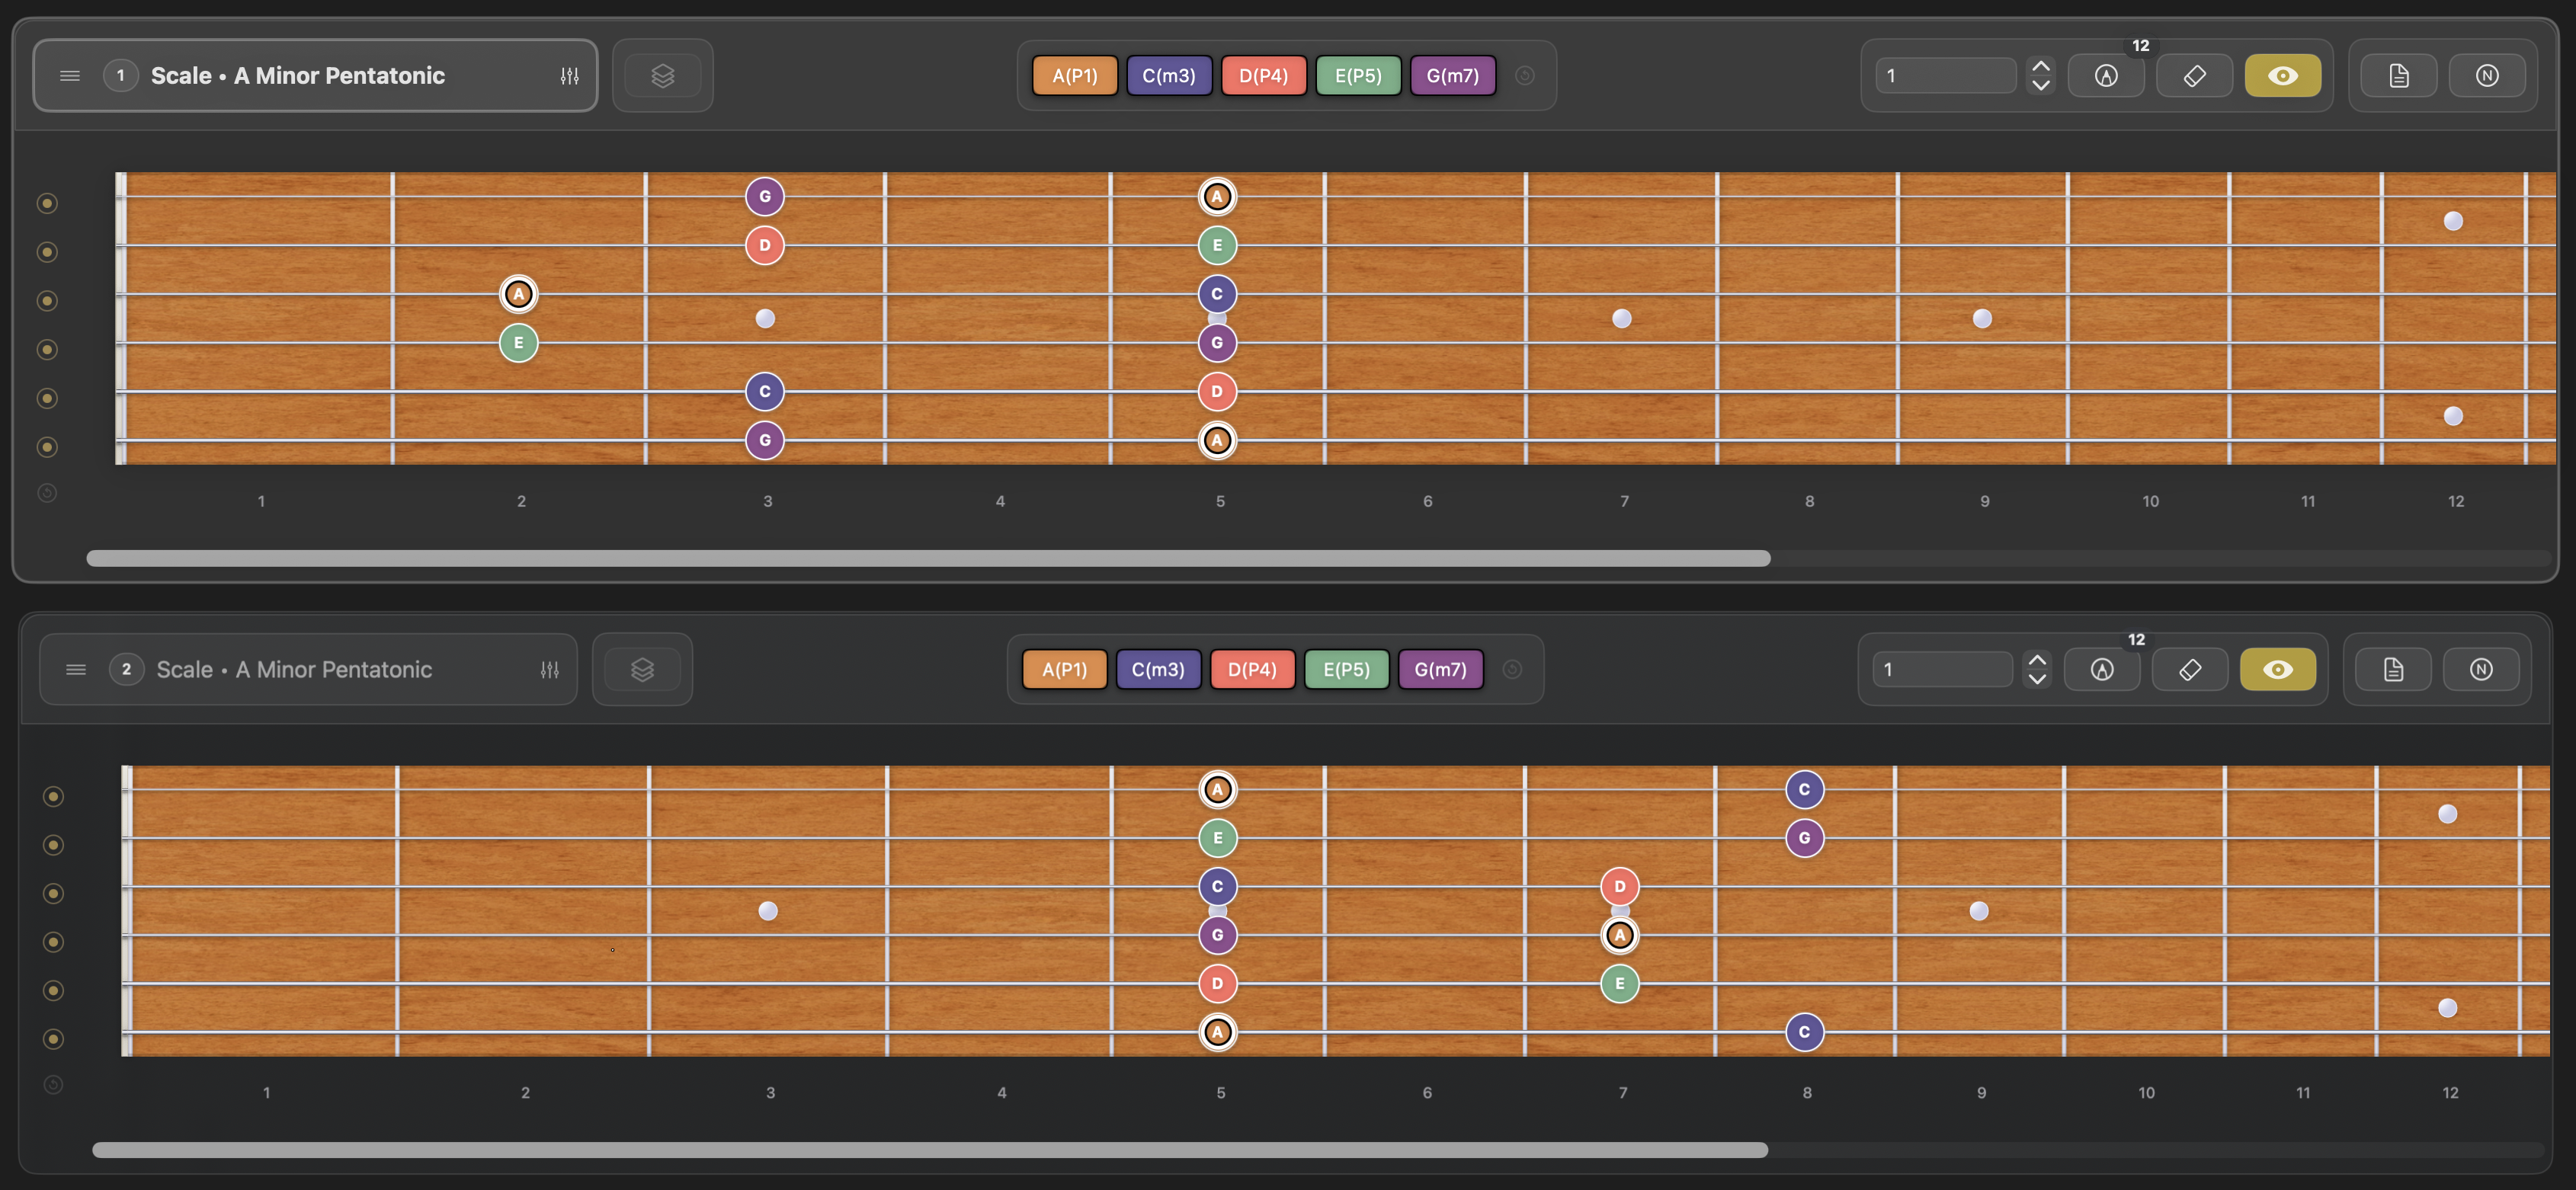Image resolution: width=2576 pixels, height=1190 pixels.
Task: Click the horizontal scrollbar under fretboard 1
Action: pos(928,559)
